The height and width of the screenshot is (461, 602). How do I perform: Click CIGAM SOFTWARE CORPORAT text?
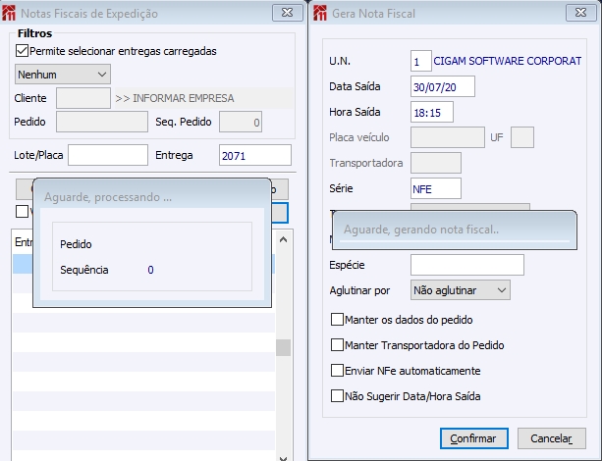[507, 61]
